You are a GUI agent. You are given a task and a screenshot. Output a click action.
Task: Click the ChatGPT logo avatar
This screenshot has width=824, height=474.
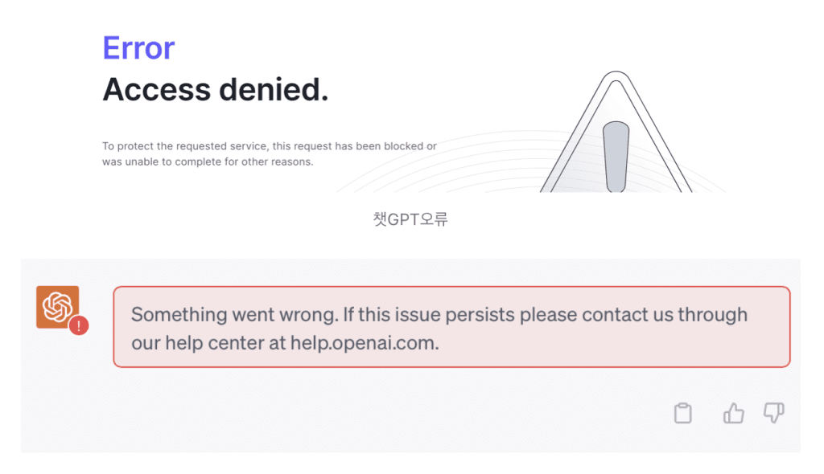pyautogui.click(x=57, y=306)
